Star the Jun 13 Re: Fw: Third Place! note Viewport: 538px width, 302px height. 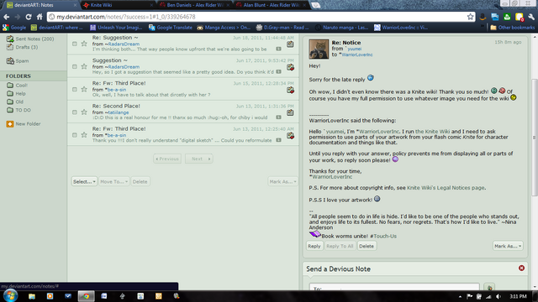[84, 134]
